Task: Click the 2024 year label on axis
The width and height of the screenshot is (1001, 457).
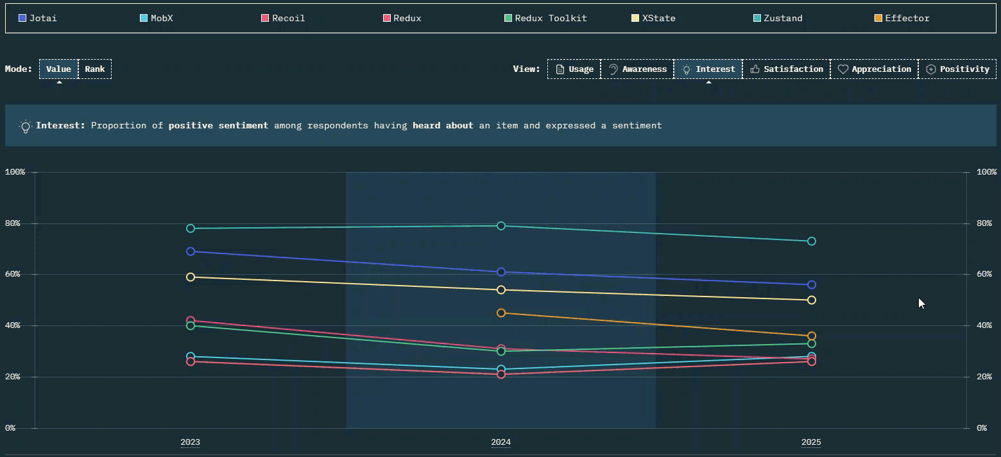Action: (501, 442)
